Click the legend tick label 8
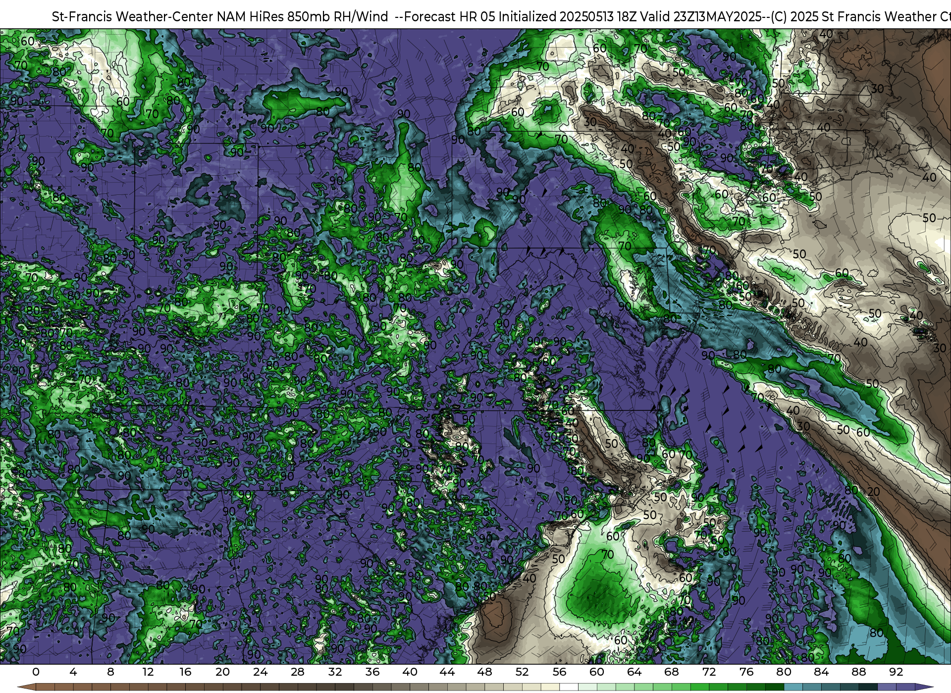 tap(110, 672)
